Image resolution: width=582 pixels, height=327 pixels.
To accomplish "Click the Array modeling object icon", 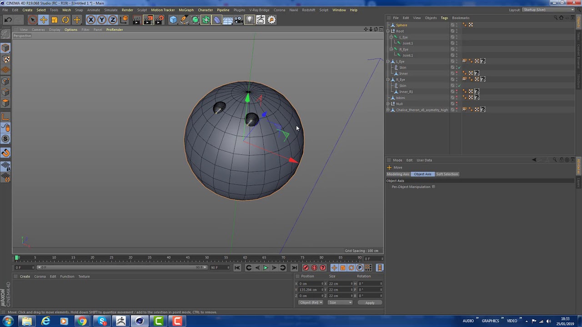I will point(206,20).
